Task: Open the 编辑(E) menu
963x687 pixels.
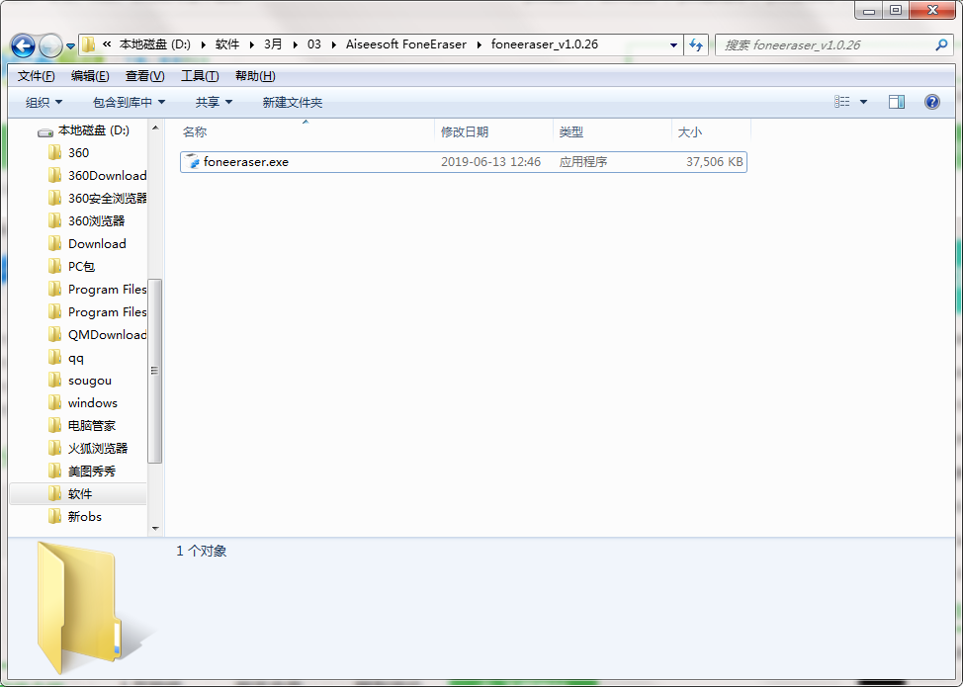Action: click(x=90, y=75)
